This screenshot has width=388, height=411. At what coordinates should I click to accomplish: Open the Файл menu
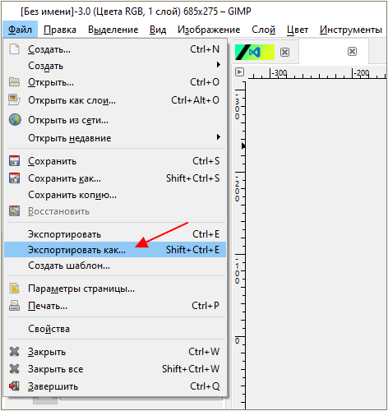pyautogui.click(x=20, y=30)
